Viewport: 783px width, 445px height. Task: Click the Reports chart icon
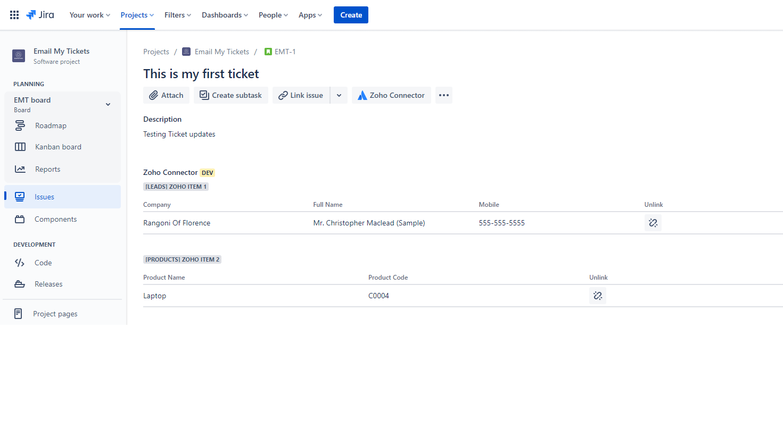[20, 169]
